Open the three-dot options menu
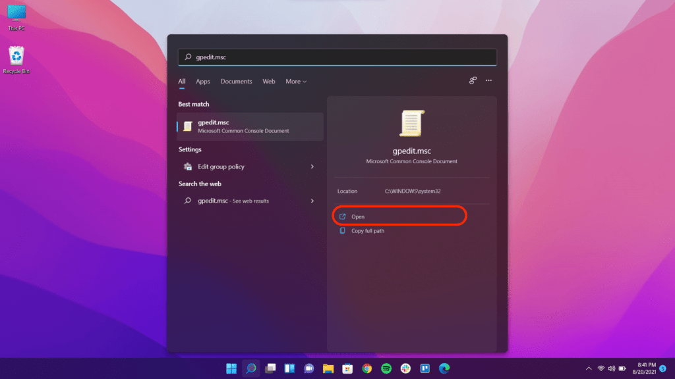Viewport: 675px width, 379px height. coord(488,80)
